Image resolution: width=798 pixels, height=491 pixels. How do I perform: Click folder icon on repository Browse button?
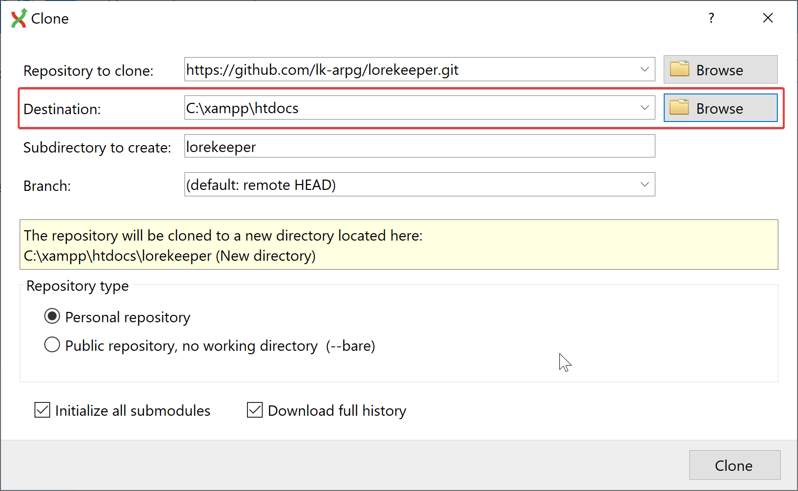point(679,69)
